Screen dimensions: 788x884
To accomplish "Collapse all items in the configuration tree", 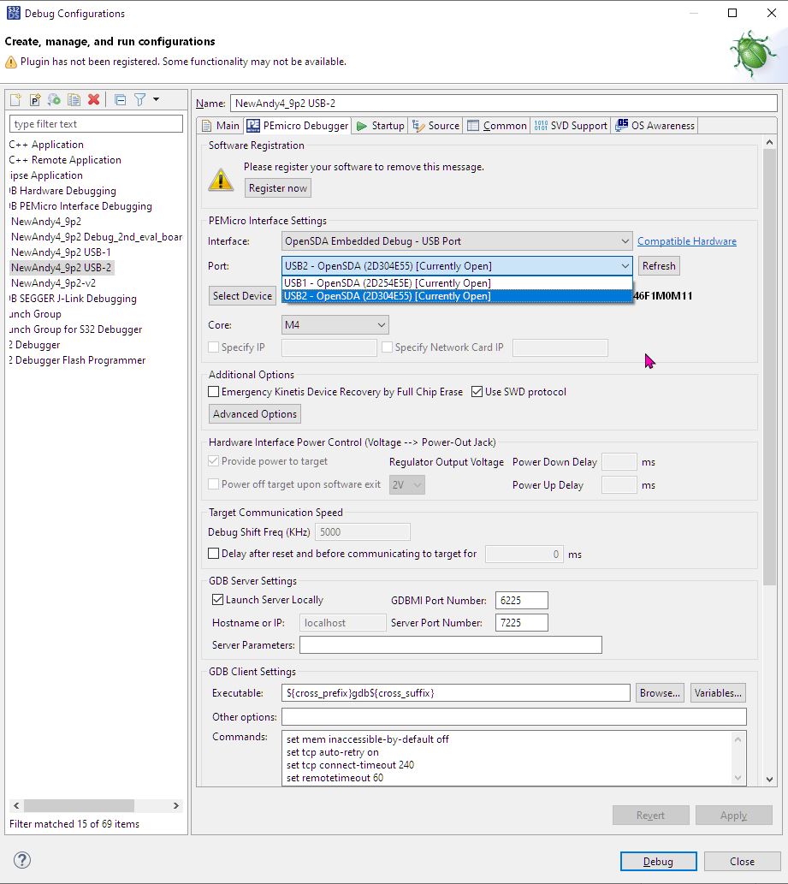I will [120, 99].
